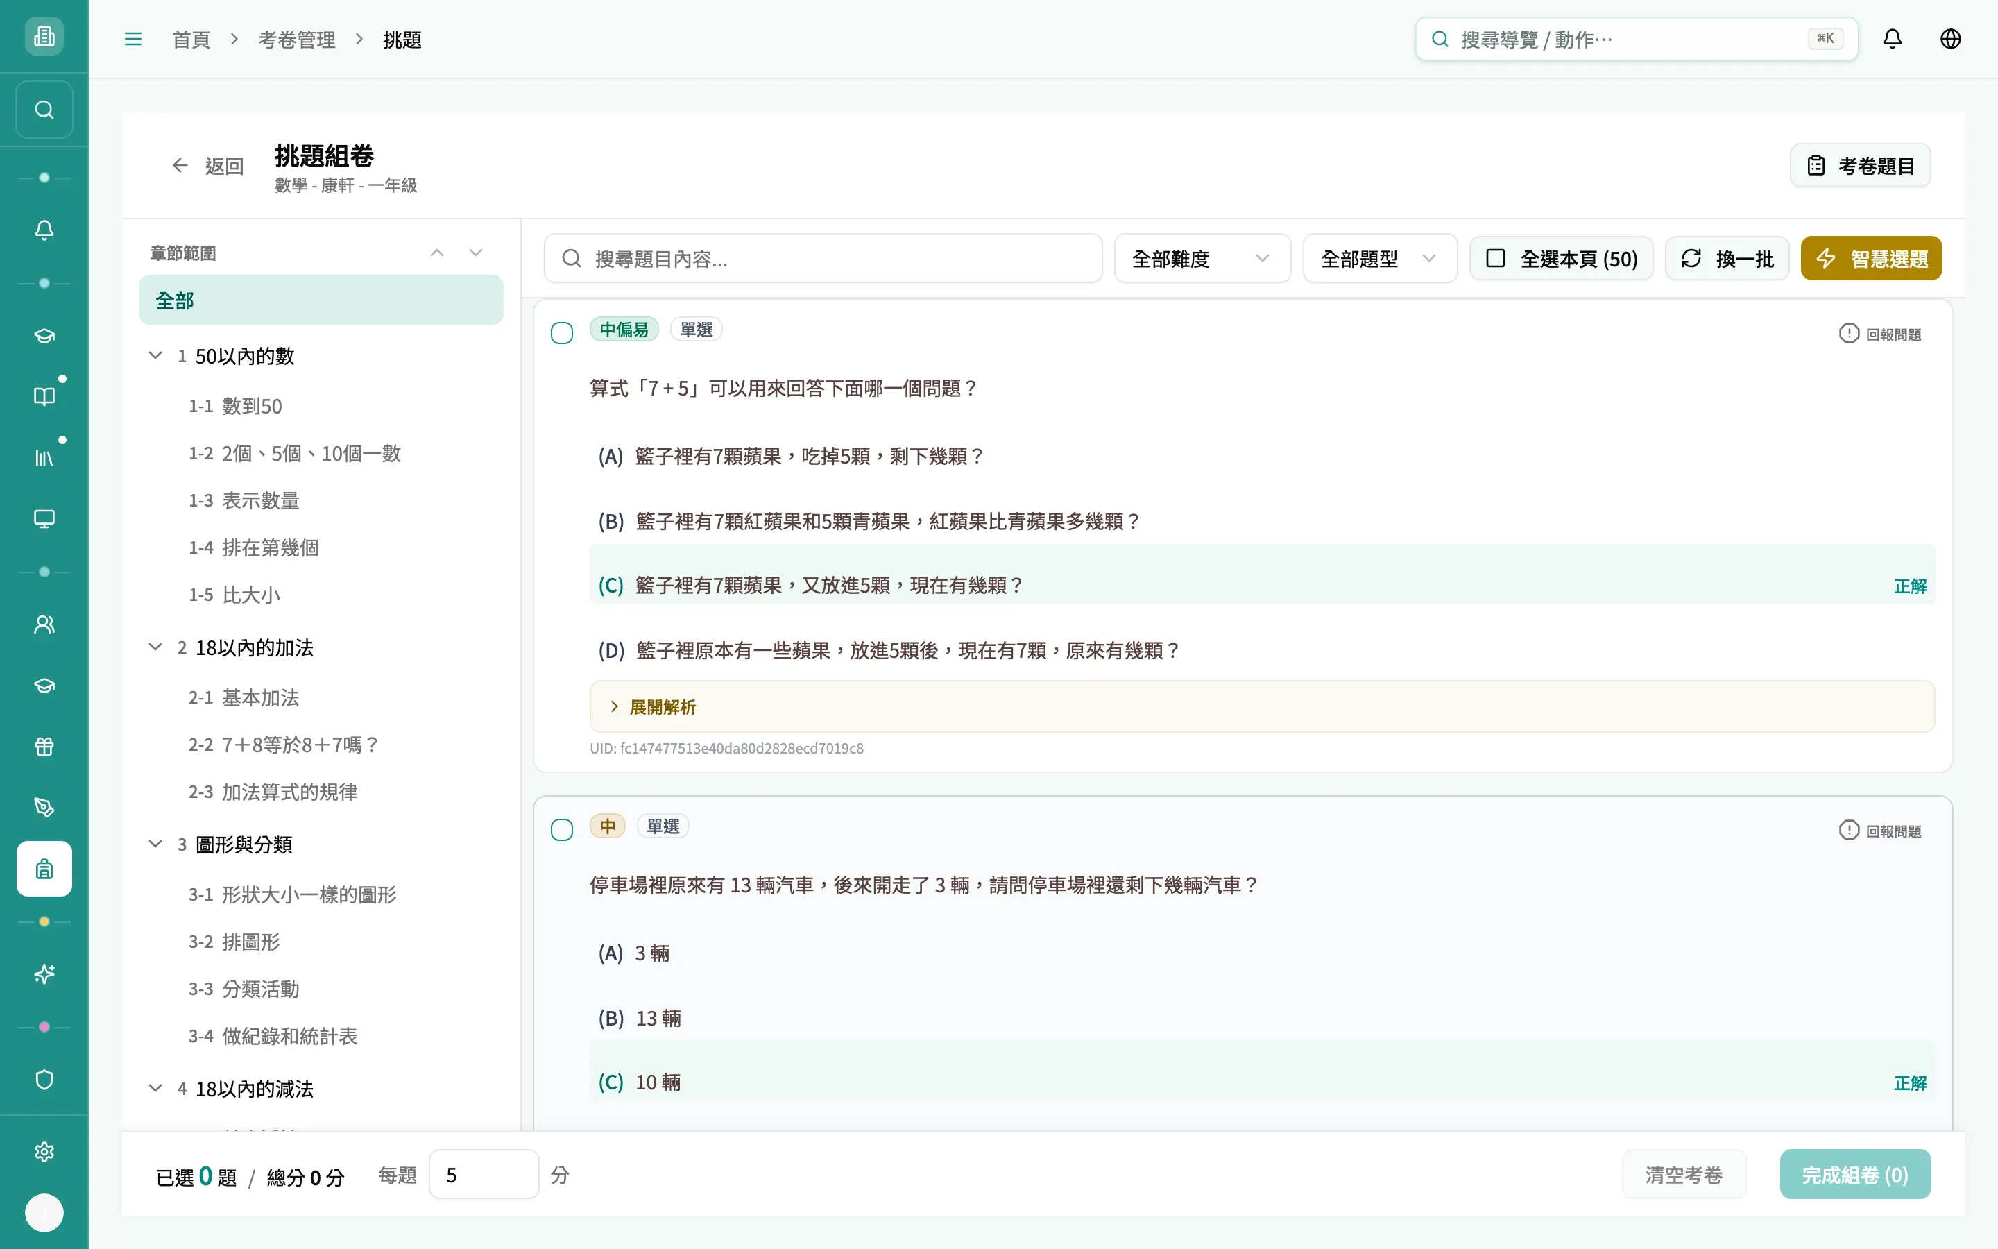
Task: Collapse chapter 1 50以內的數
Action: 155,355
